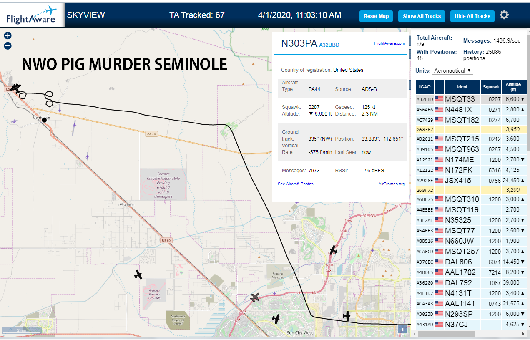The width and height of the screenshot is (530, 340).
Task: Select the aircraft icon near Morristown
Action: [x=16, y=88]
